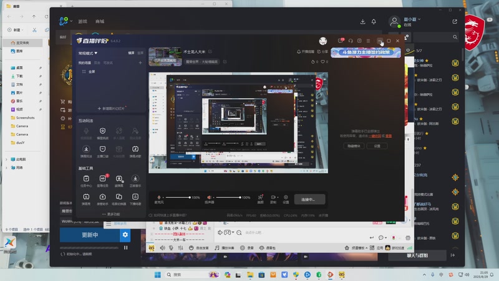Viewport: 499px width, 281px height.
Task: Open the 录制 dropdown arrow
Action: (x=278, y=197)
